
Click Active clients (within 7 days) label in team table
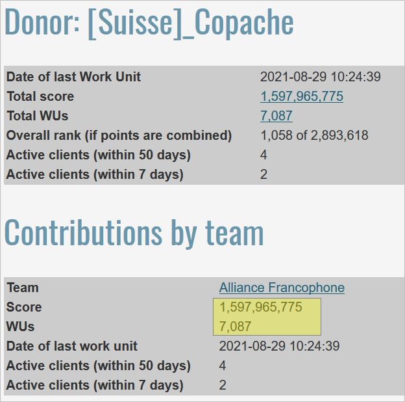click(95, 385)
